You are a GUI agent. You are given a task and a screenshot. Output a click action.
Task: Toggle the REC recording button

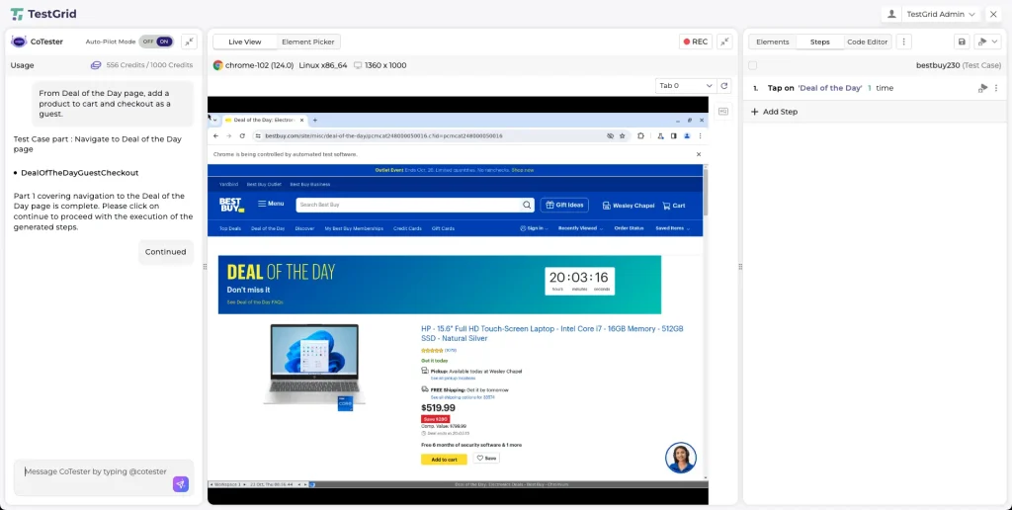[x=695, y=42]
